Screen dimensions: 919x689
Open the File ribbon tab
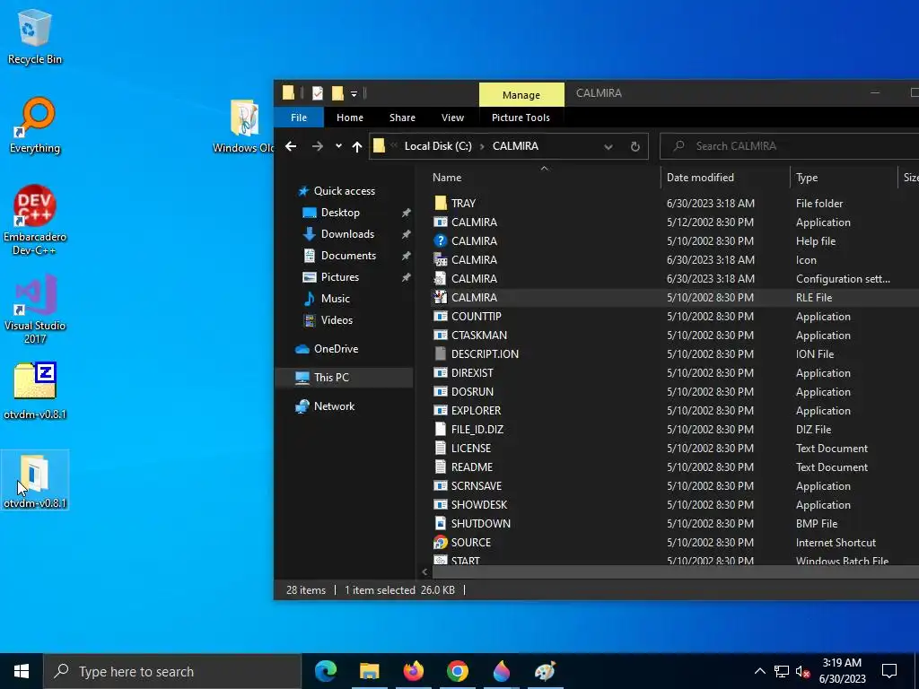[x=298, y=118]
